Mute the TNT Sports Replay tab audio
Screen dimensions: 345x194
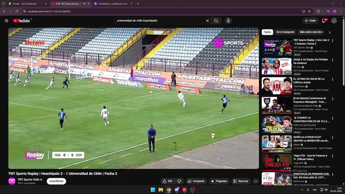[x=84, y=4]
